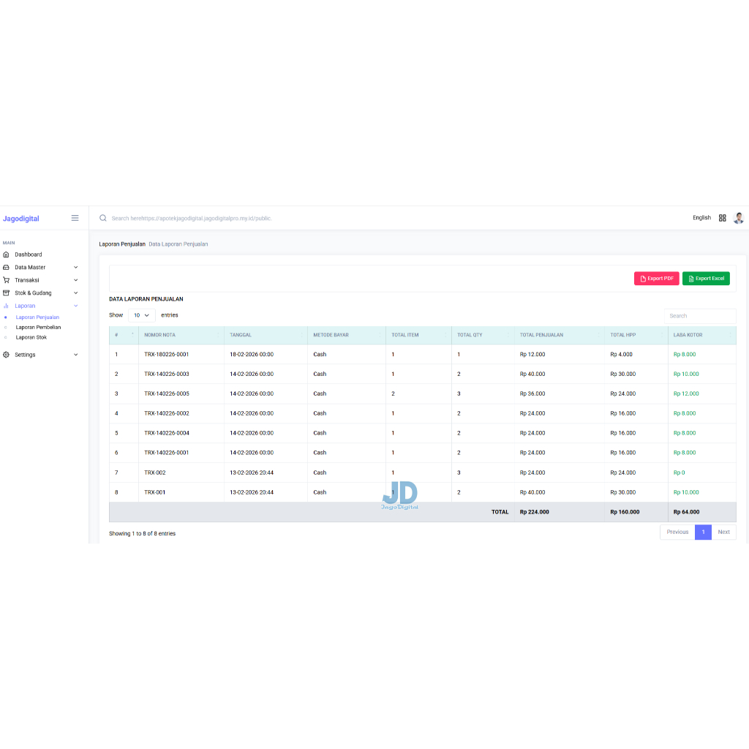The image size is (749, 749).
Task: Click the Export Excel button
Action: 706,279
